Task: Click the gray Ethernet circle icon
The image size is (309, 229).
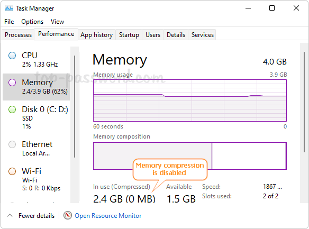Action: pyautogui.click(x=12, y=144)
